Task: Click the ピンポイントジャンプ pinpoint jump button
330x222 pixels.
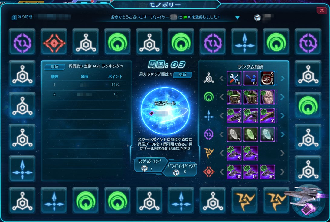Action: [x=181, y=169]
